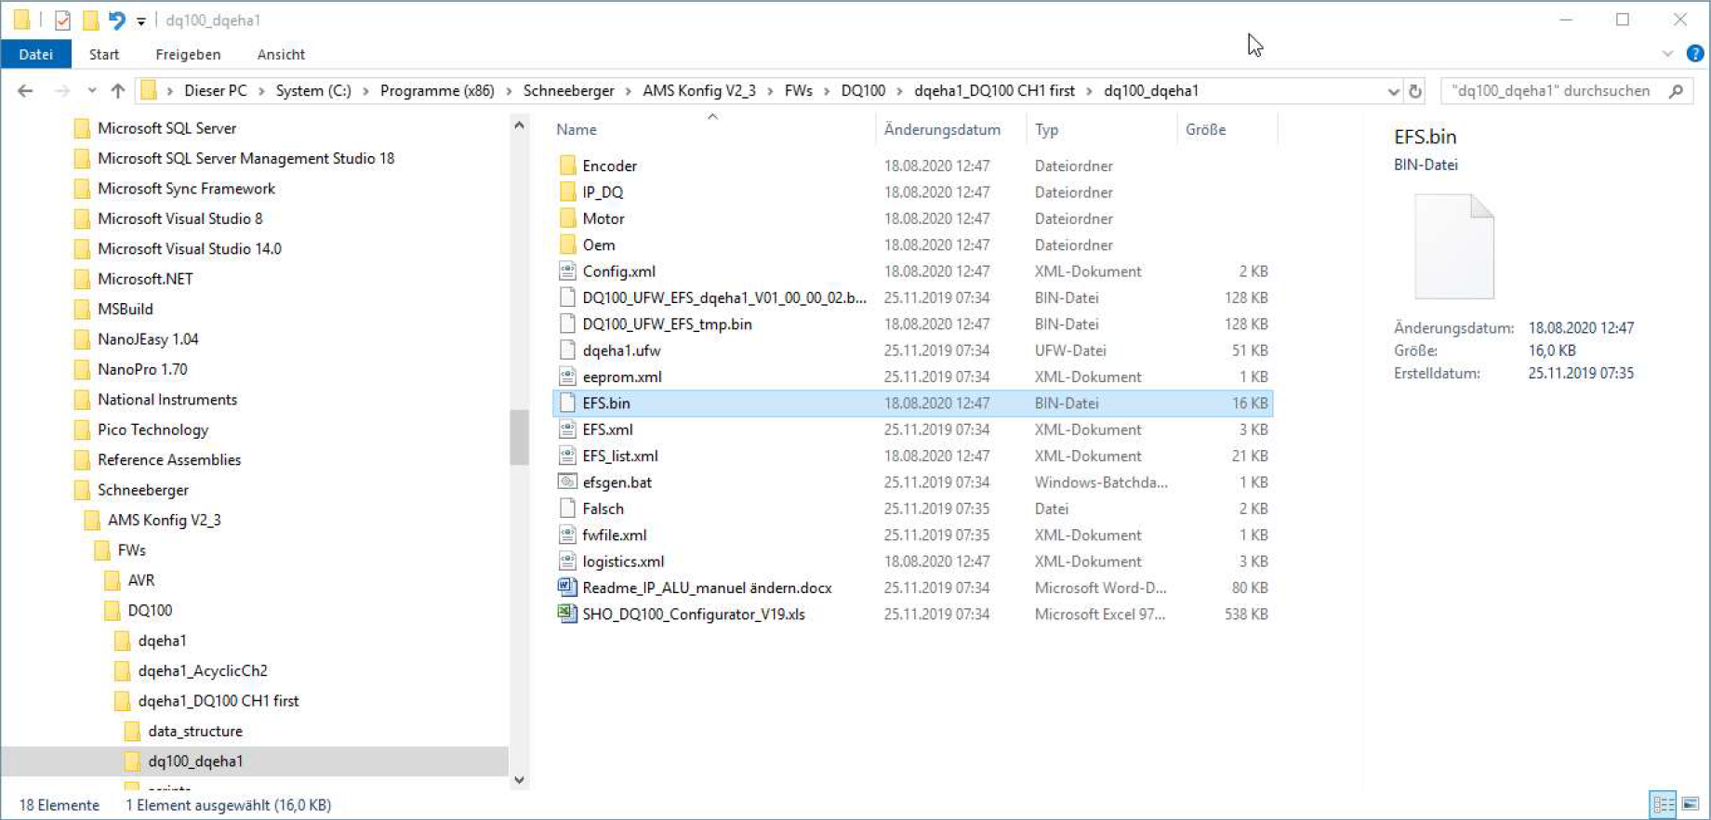Open the recent locations dropdown arrow
The height and width of the screenshot is (820, 1711).
click(x=91, y=90)
